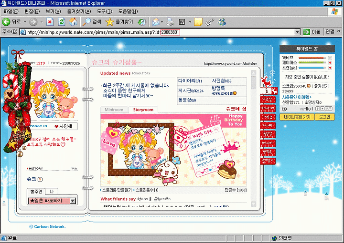Click the 액티브 red progress bar

click(312, 58)
